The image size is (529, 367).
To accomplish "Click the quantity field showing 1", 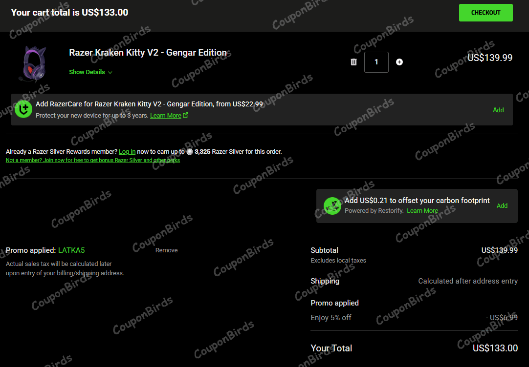I will pyautogui.click(x=376, y=62).
